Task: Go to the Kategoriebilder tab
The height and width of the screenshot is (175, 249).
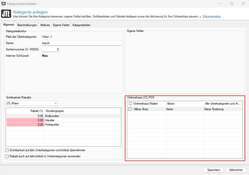Action: 81,25
